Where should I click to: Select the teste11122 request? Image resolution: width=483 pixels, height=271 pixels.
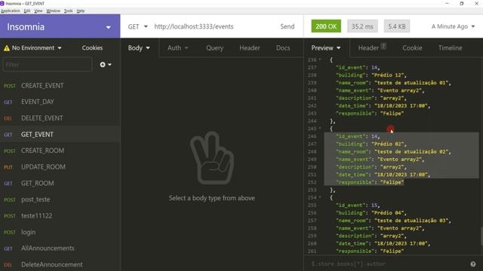(x=60, y=216)
